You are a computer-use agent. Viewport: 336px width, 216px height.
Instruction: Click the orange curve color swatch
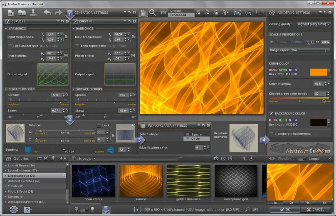click(319, 72)
